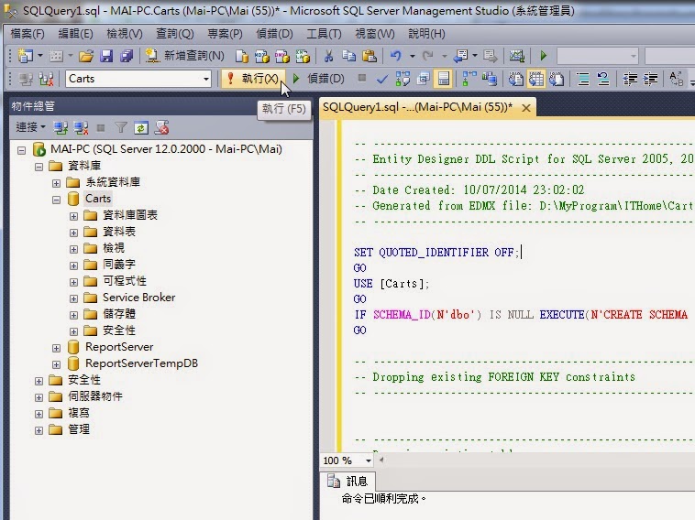695x520 pixels.
Task: Click the 新增查詢(N) new query button
Action: pos(185,56)
